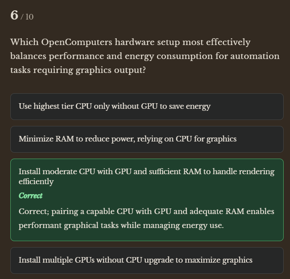The image size is (290, 279).
Task: Select answer "Use highest tier CPU only"
Action: coord(114,106)
